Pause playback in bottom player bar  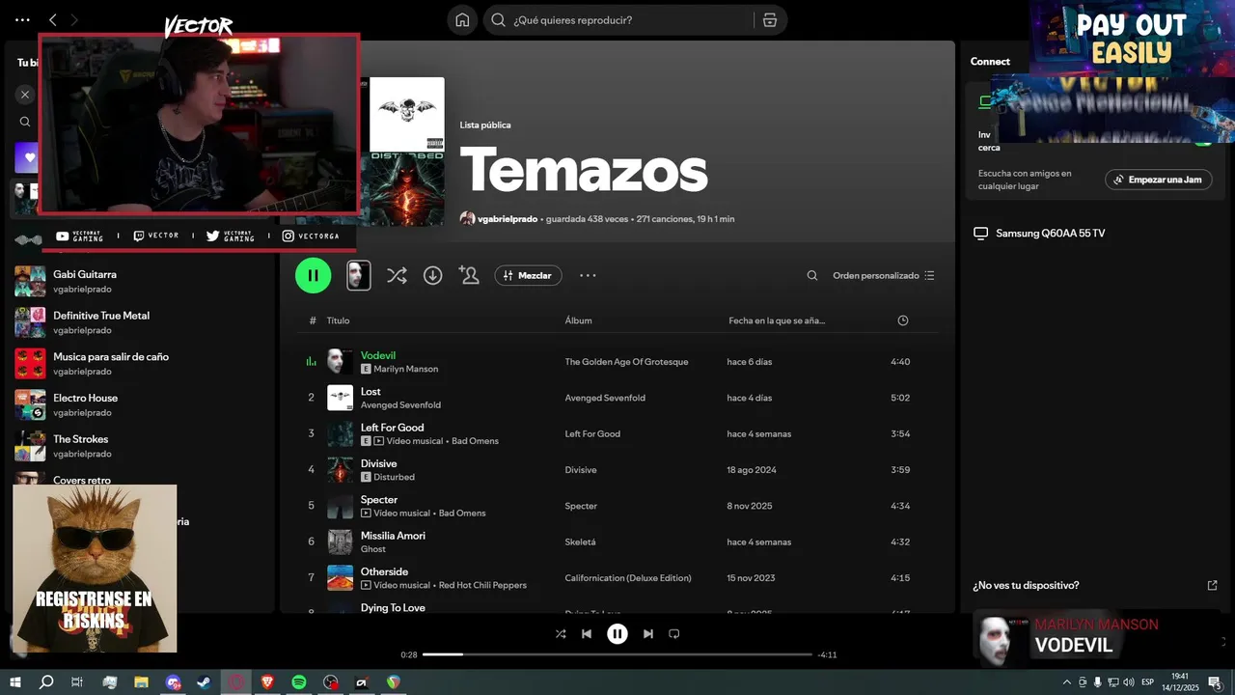pos(617,634)
